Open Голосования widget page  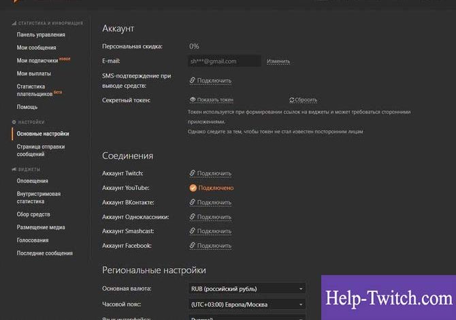click(x=33, y=240)
